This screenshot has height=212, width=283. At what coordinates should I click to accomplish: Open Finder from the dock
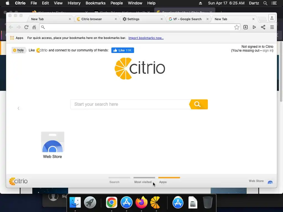[75, 202]
